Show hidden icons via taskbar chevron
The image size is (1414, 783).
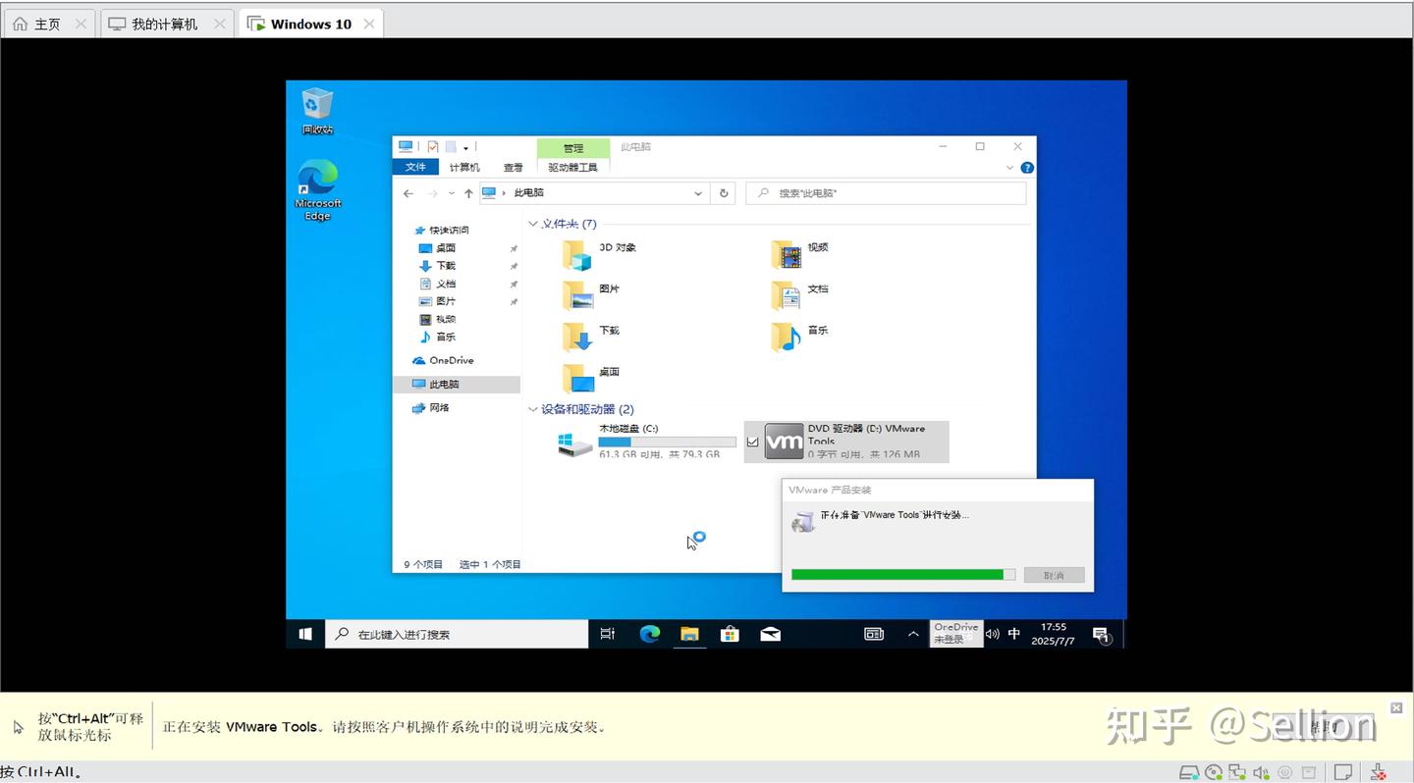click(x=912, y=633)
